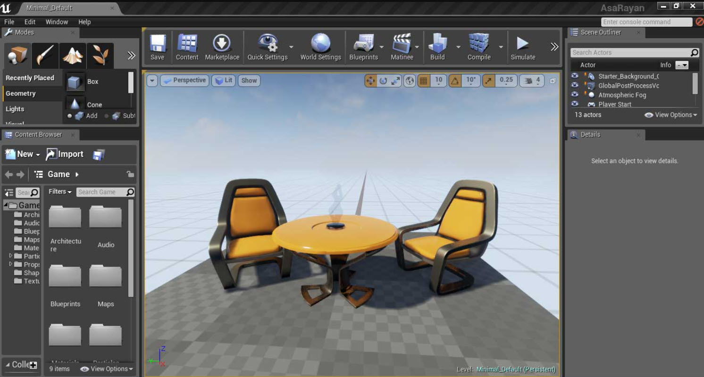Open the File menu

tap(9, 22)
